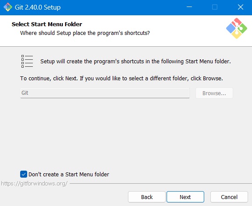Click the shortcuts list icon
This screenshot has height=206, width=252.
click(x=27, y=61)
